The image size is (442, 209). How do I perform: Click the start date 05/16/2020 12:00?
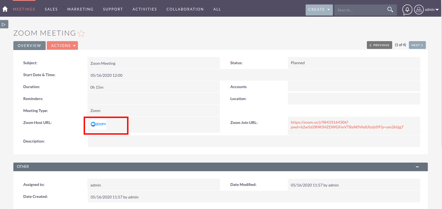[x=107, y=75]
